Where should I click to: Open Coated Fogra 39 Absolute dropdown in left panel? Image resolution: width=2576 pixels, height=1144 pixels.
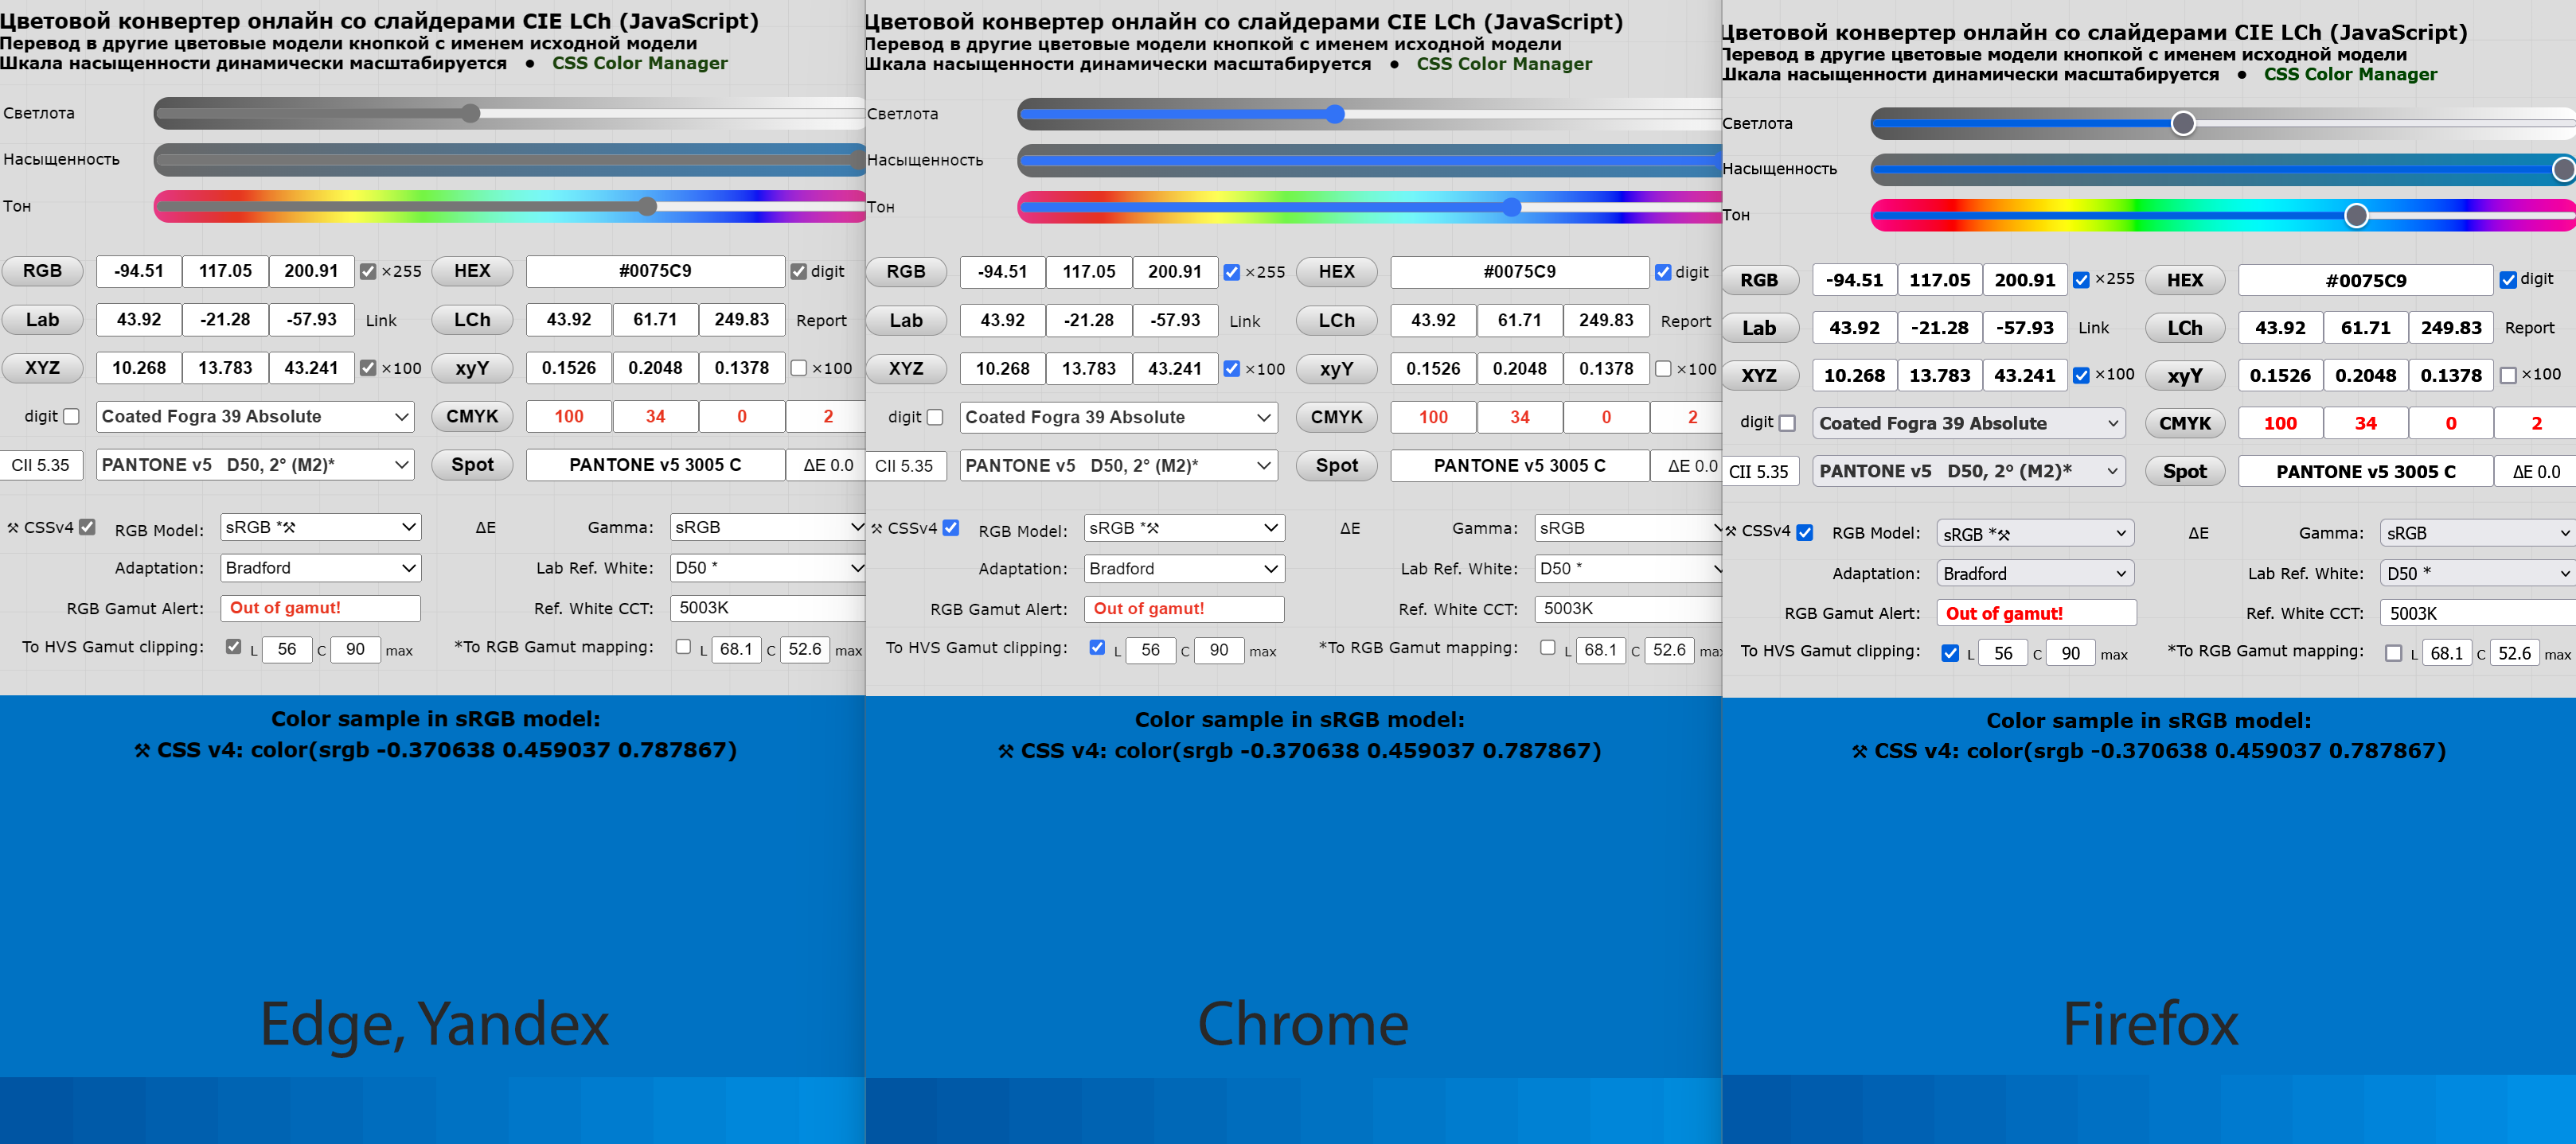255,417
